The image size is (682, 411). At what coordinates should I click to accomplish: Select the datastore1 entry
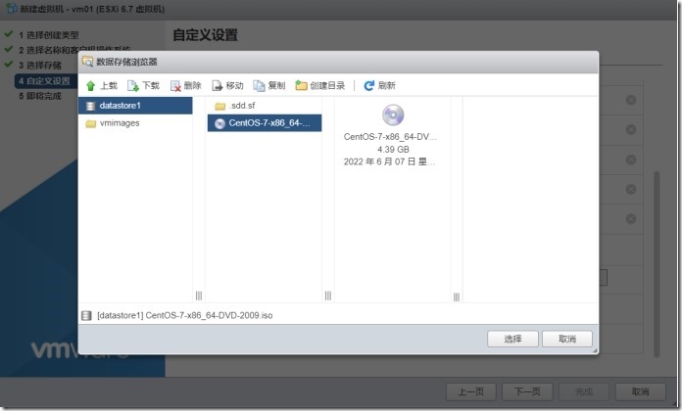(135, 106)
